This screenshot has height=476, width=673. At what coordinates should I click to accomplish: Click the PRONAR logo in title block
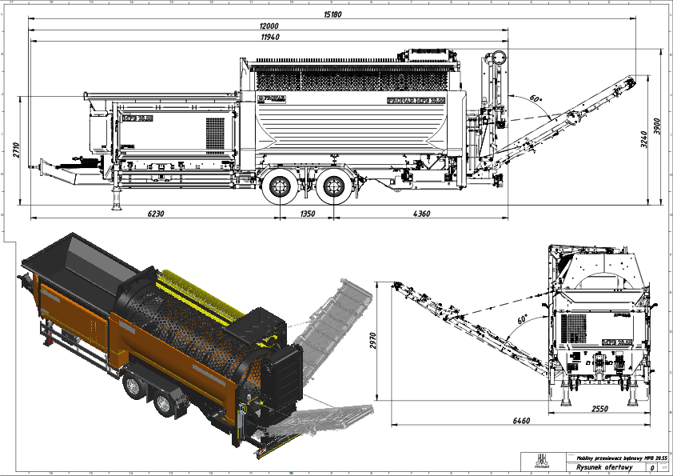pos(541,462)
